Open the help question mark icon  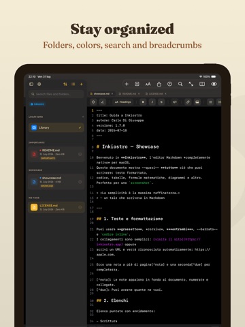[169, 84]
